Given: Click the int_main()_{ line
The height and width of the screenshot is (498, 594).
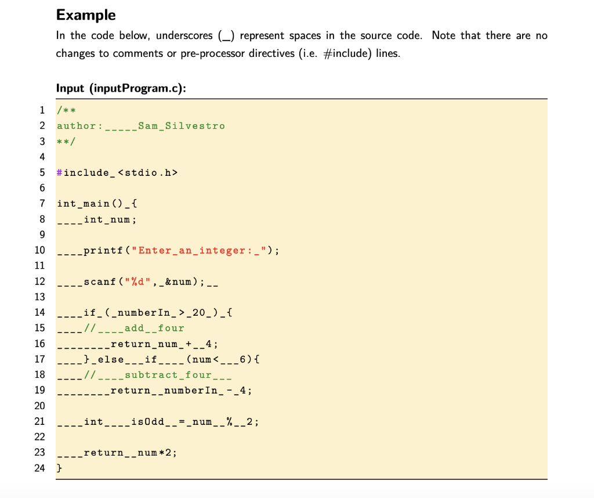Looking at the screenshot, I should click(97, 203).
